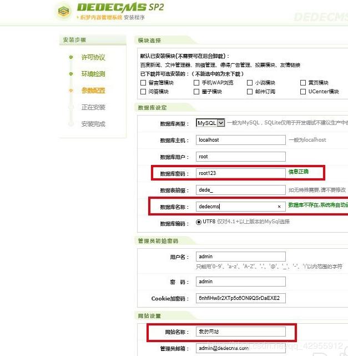Click the 网站设置 section header
Viewport: 348px width, 356px height.
pos(149,316)
